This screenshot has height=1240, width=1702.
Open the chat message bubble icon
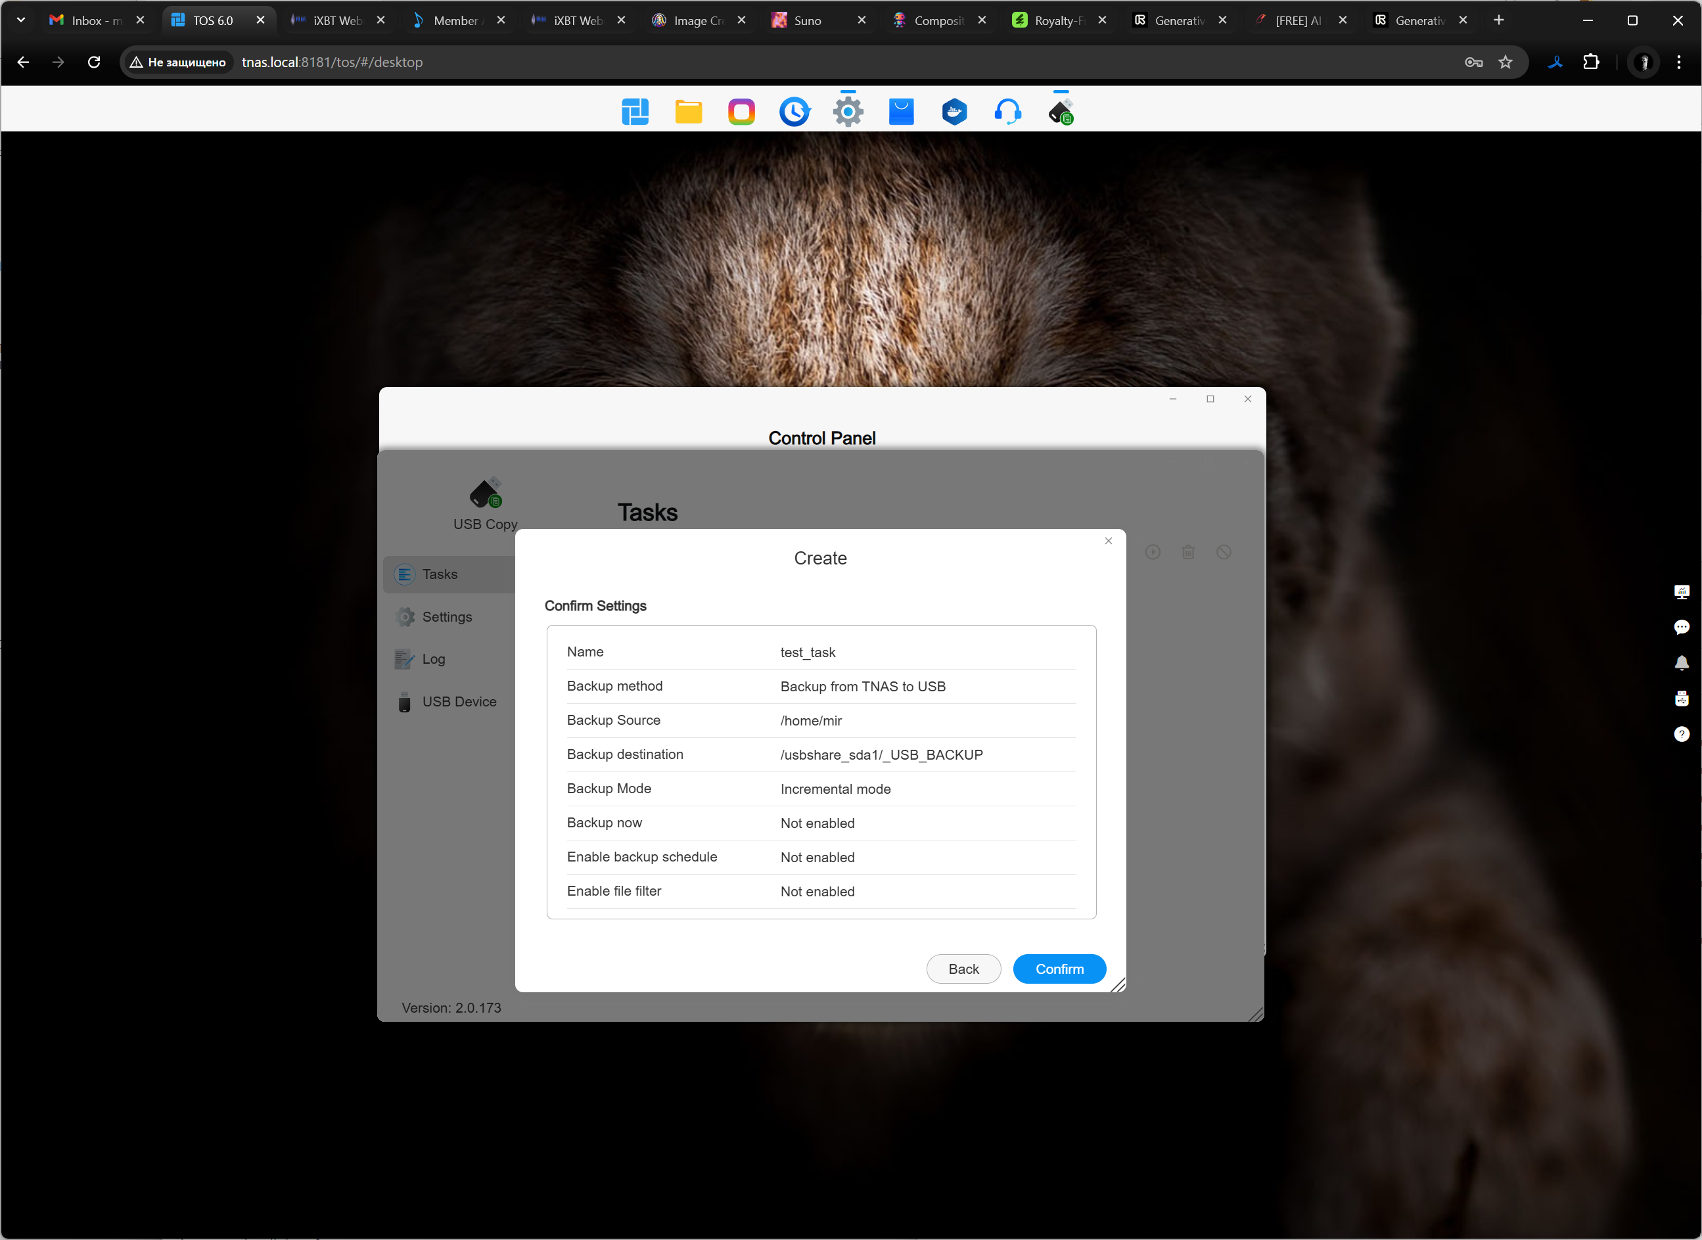point(1681,627)
